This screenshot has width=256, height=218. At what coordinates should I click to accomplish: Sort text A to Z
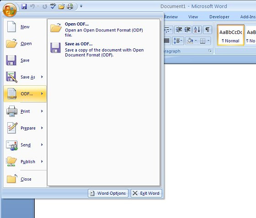click(x=197, y=30)
